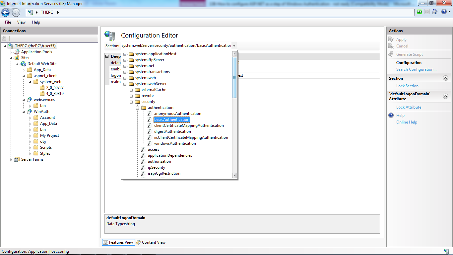
Task: Expand the system.applicationHost node
Action: (125, 54)
